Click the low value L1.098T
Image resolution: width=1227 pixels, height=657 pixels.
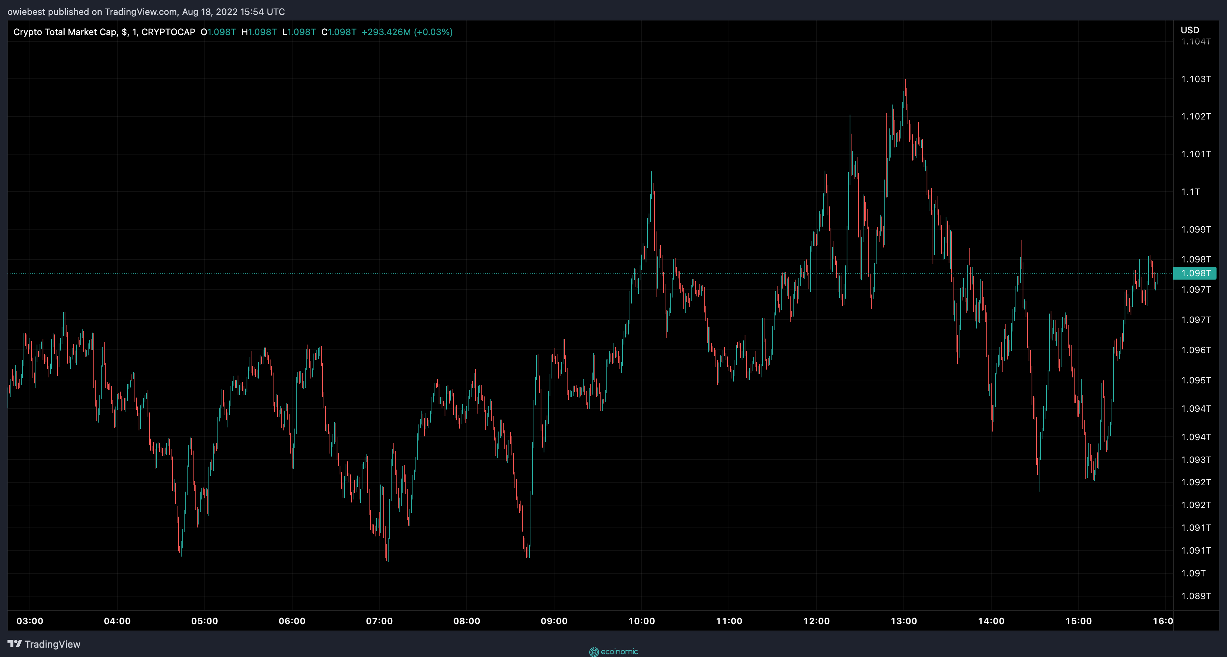click(299, 32)
